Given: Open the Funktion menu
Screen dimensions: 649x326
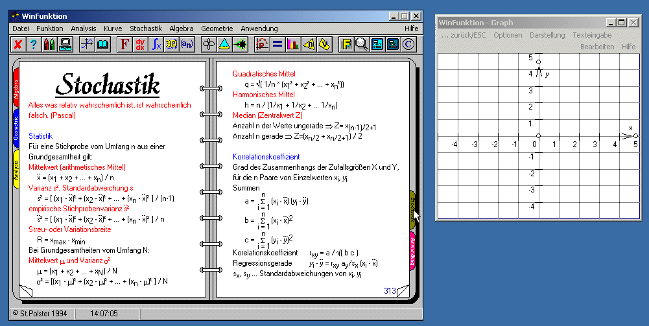Looking at the screenshot, I should tap(50, 29).
